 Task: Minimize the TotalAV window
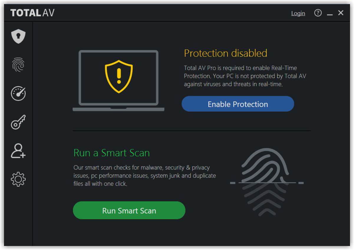[330, 14]
